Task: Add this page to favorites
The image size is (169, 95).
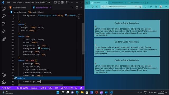Action: coord(140,7)
